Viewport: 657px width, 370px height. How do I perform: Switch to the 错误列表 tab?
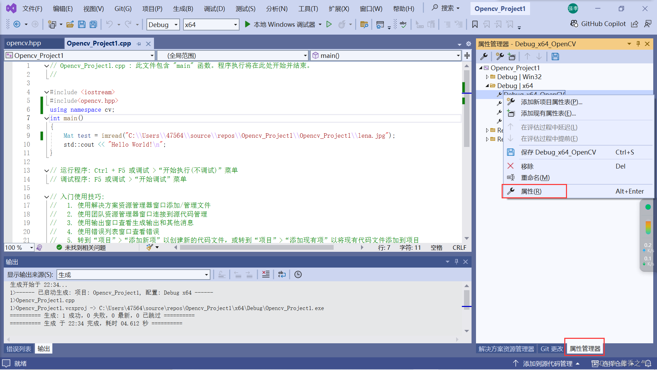click(19, 349)
